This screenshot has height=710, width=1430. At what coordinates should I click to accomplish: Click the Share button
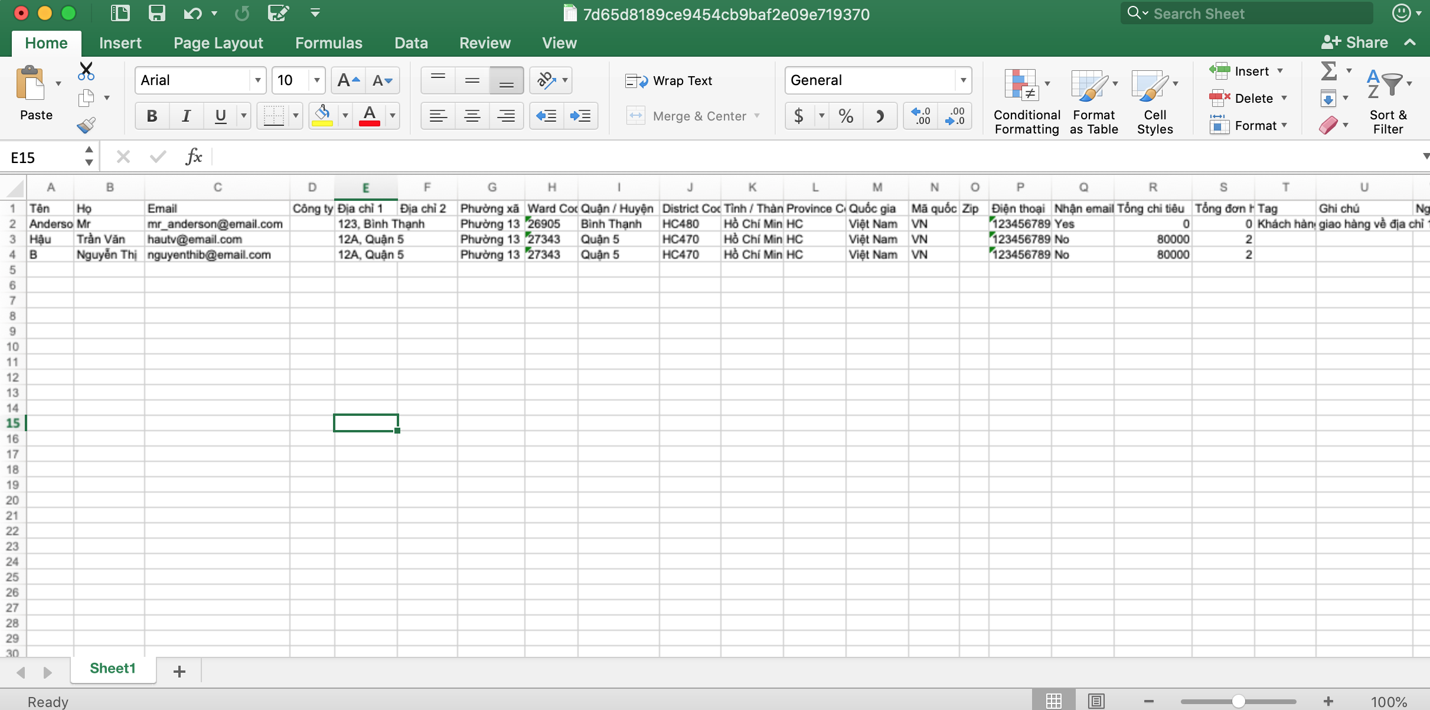pyautogui.click(x=1354, y=43)
